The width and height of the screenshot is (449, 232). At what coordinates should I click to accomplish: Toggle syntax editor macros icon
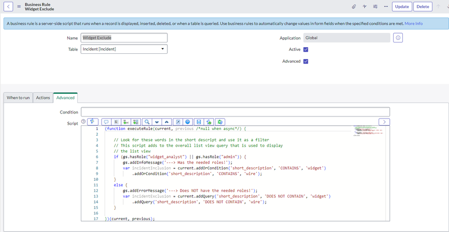[x=93, y=122]
